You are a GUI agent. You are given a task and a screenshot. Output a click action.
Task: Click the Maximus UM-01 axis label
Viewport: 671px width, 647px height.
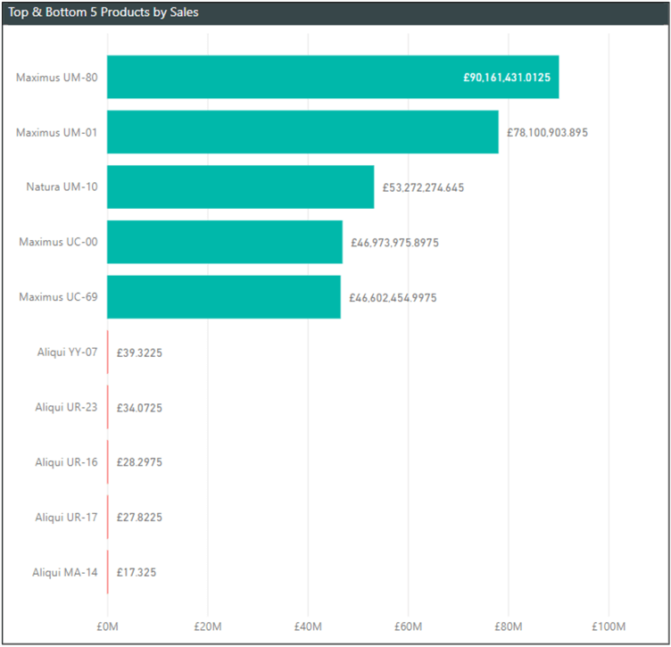coord(57,132)
